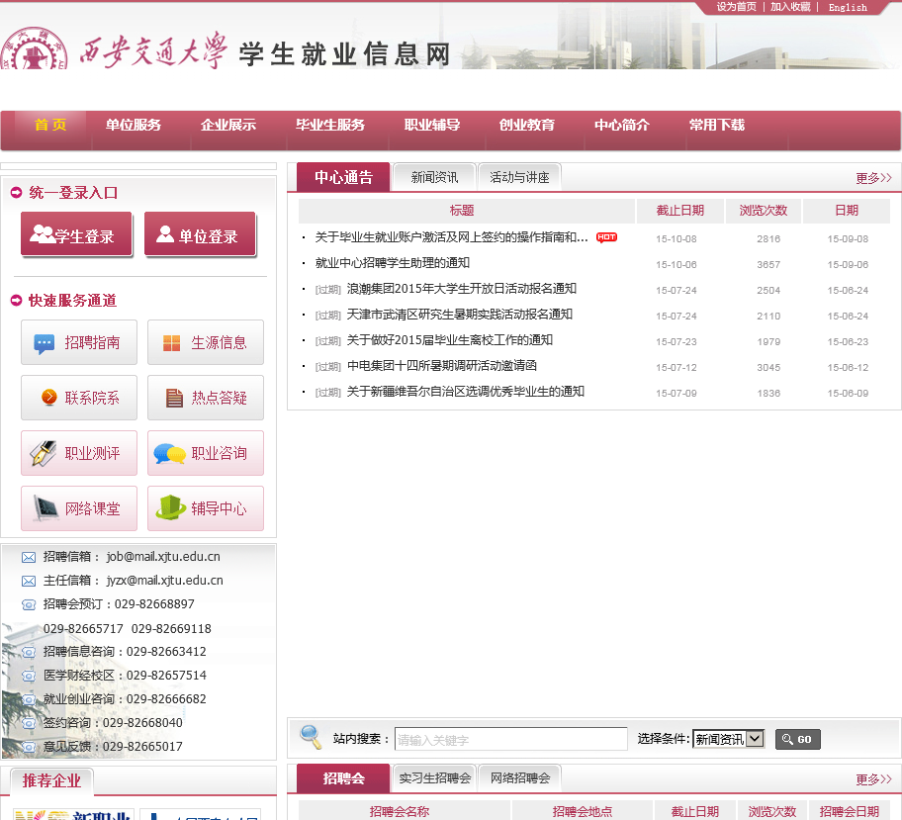
Task: Click the 网络课堂 monitor icon
Action: 45,508
